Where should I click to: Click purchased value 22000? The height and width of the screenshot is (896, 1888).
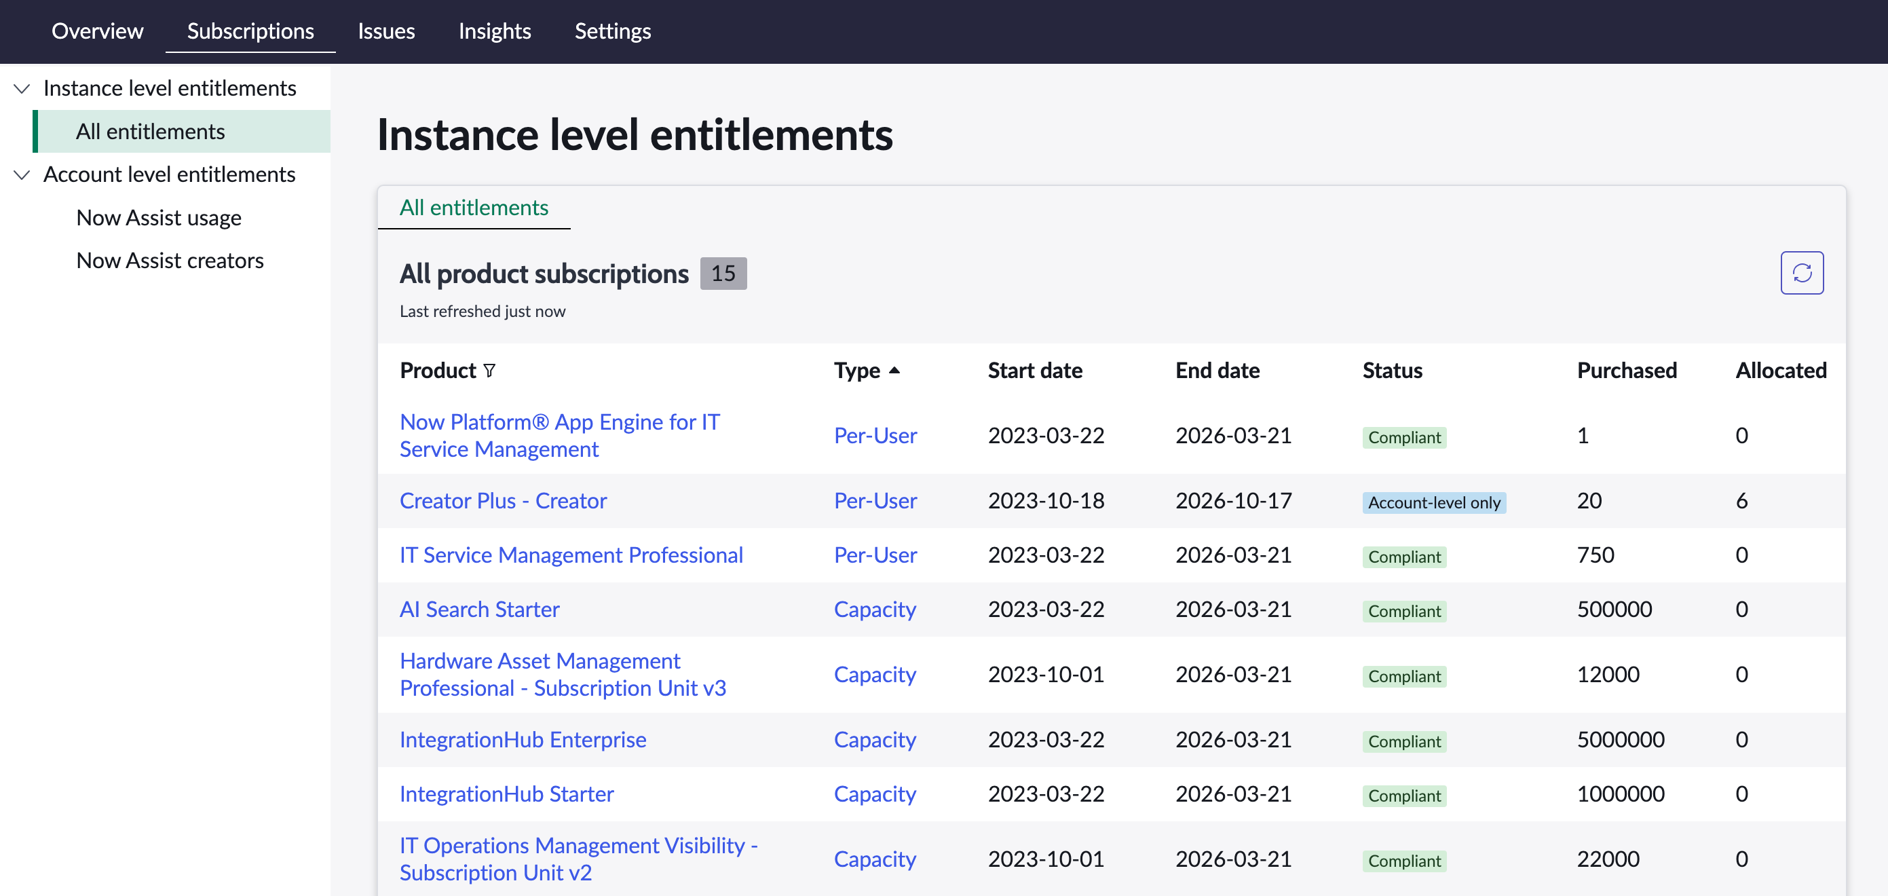point(1608,859)
